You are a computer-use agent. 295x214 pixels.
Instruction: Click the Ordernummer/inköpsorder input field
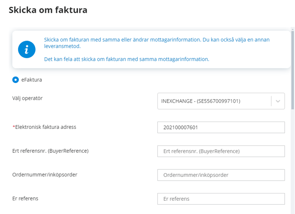221,175
